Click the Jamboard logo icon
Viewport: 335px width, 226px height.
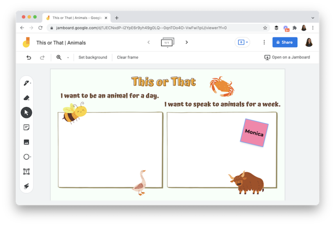(26, 42)
